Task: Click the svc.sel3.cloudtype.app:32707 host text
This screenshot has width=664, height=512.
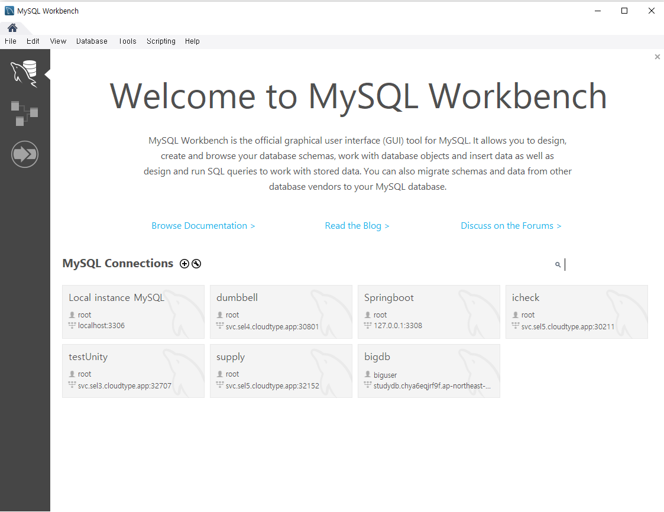Action: (x=125, y=386)
